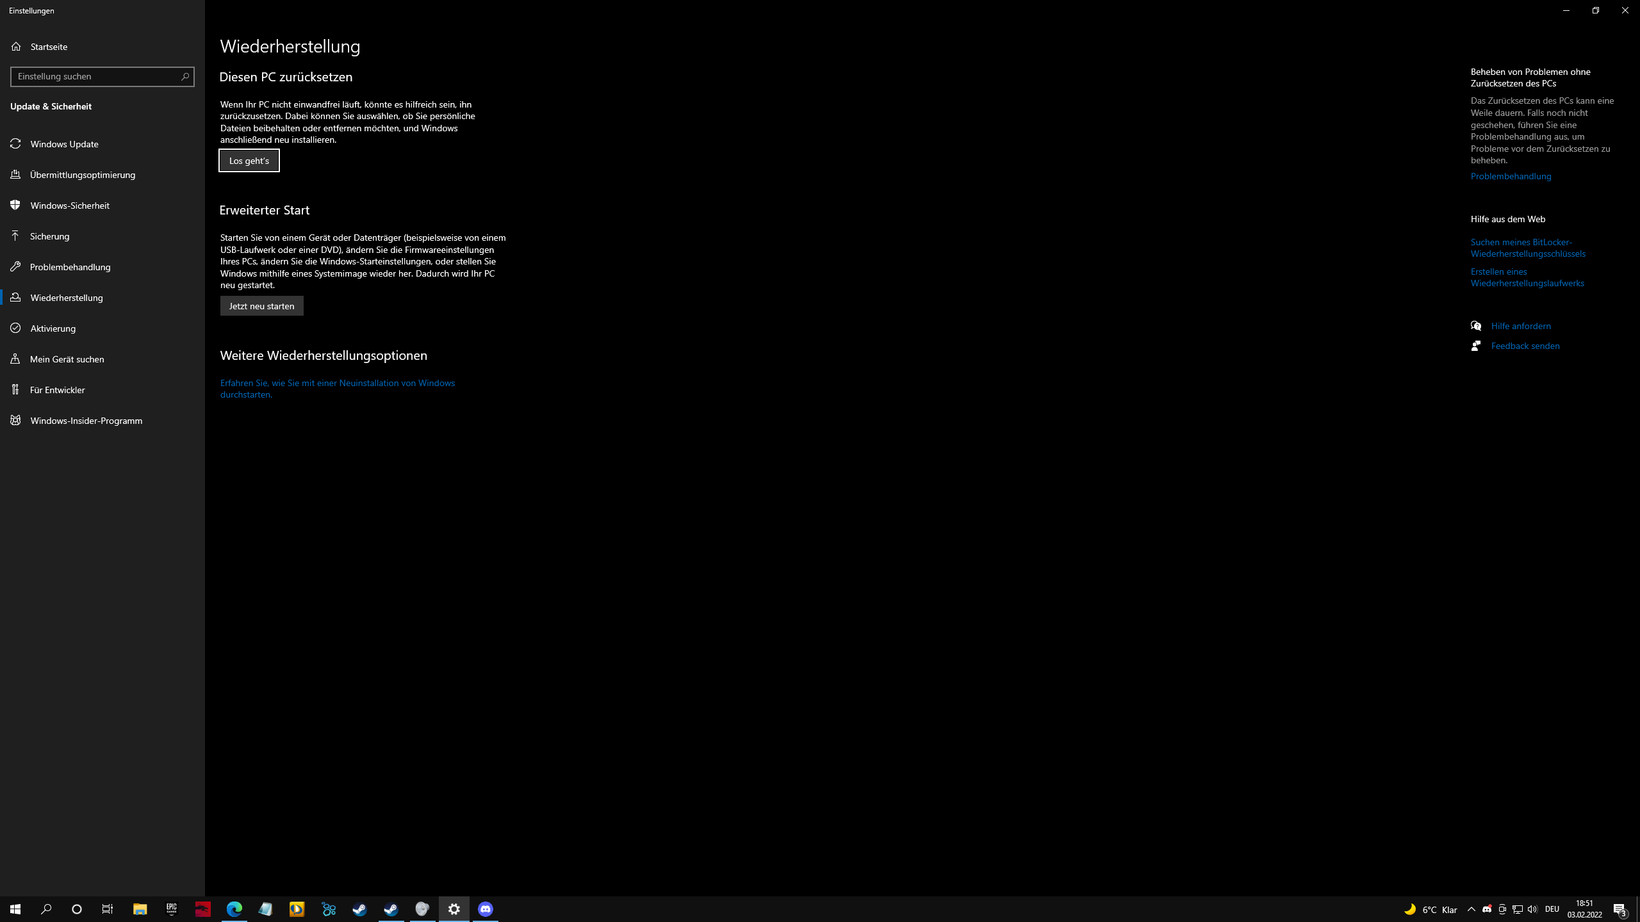Open BitLocker-Wiederherstellungsschlüssel help link
Viewport: 1640px width, 922px height.
(x=1527, y=248)
